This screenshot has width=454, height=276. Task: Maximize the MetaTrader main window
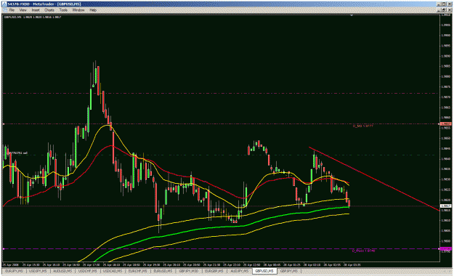(444, 4)
